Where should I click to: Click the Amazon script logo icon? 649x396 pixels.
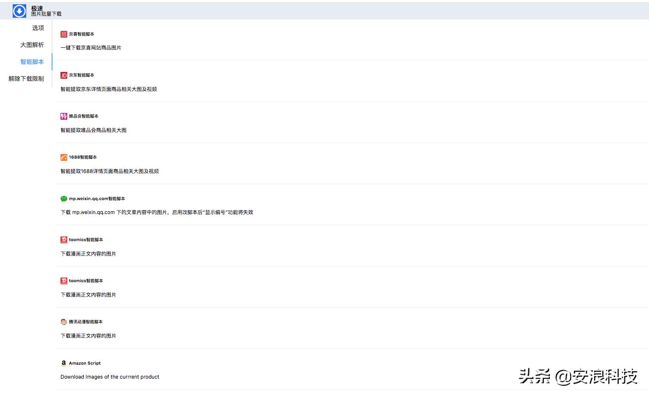pyautogui.click(x=64, y=363)
